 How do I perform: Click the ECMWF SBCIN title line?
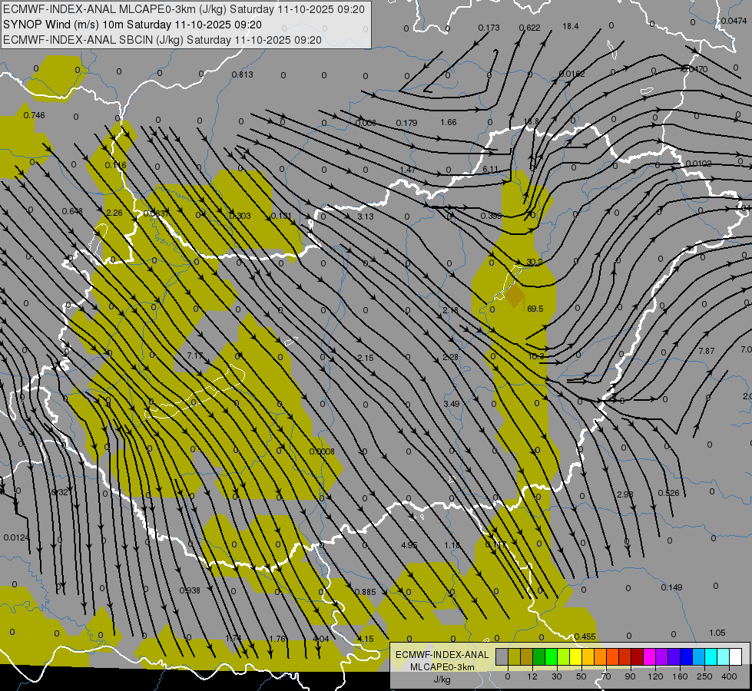[x=162, y=40]
